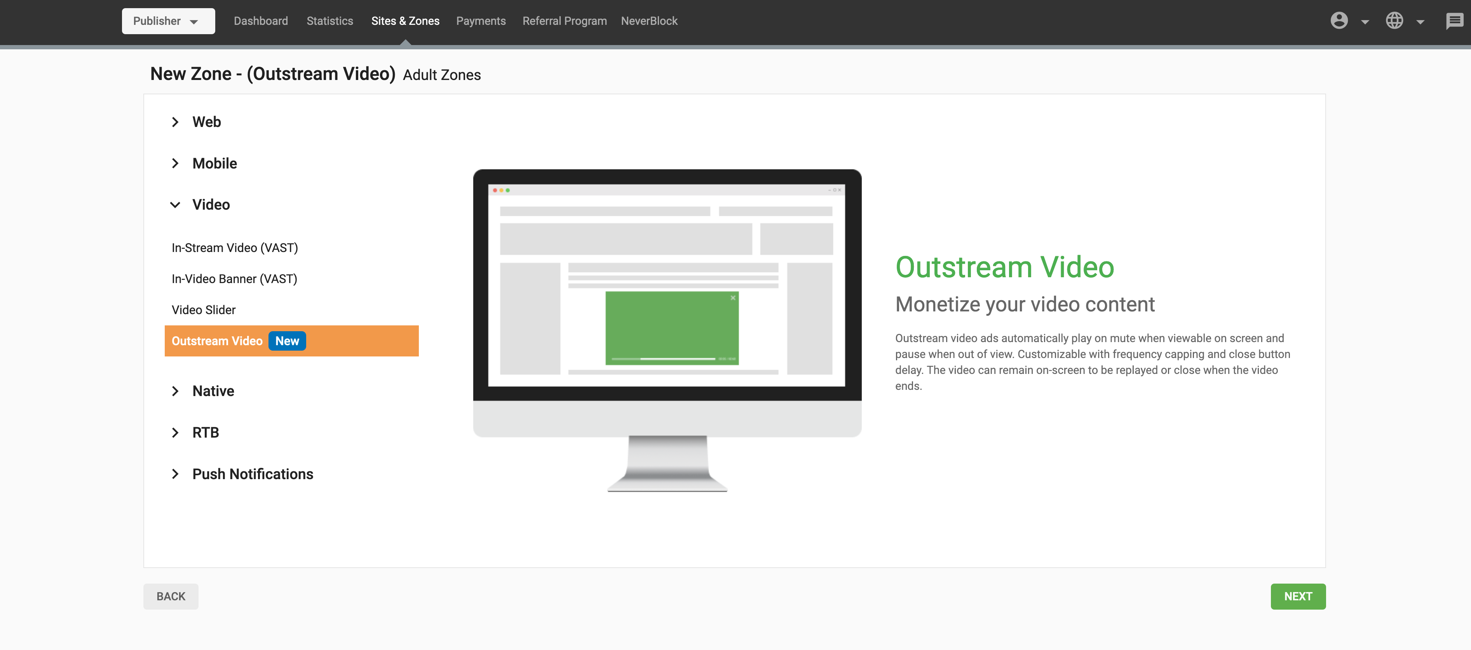The width and height of the screenshot is (1471, 650).
Task: Click the dropdown arrow beside globe icon
Action: pos(1420,22)
